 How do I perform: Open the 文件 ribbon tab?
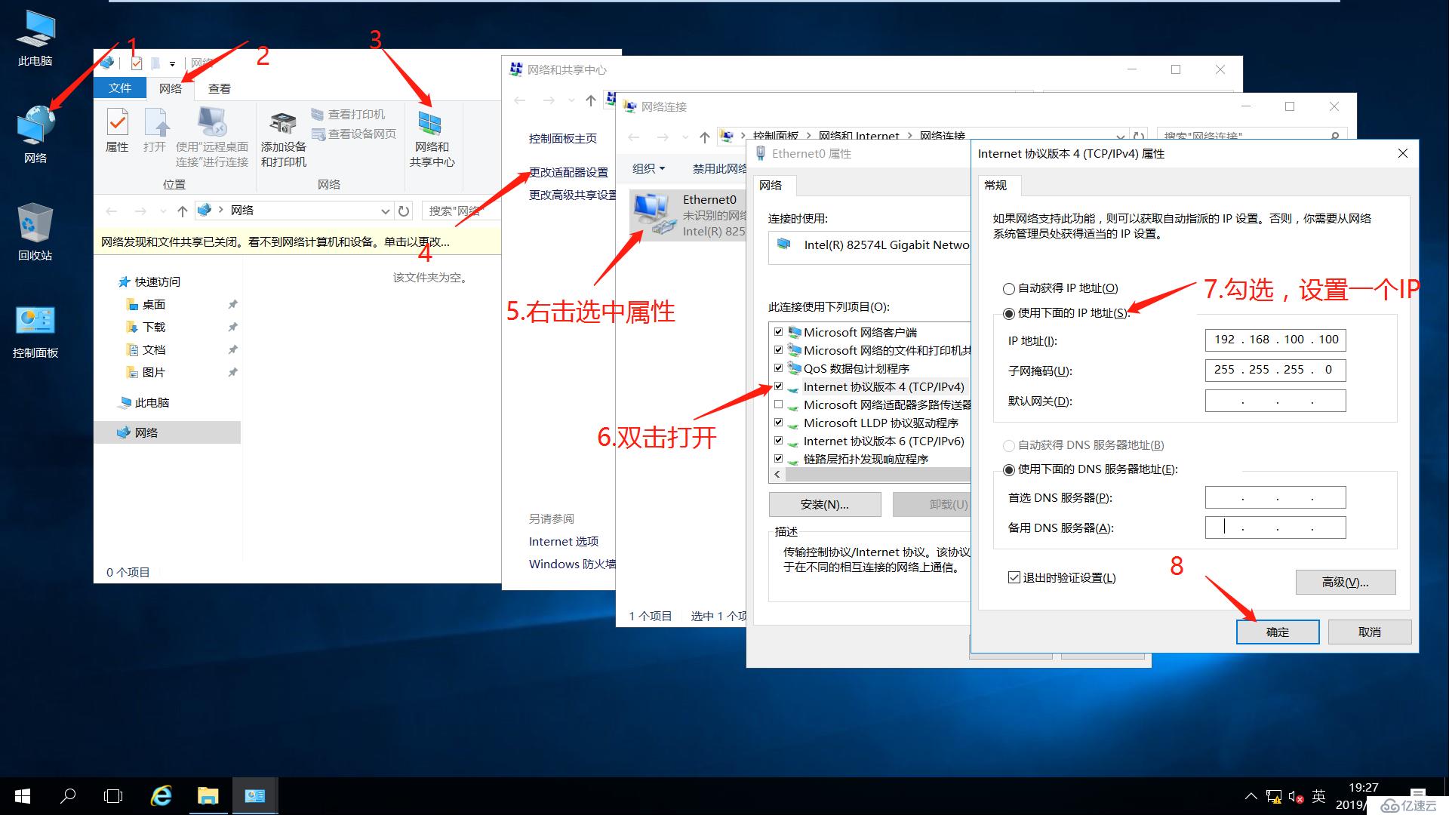(x=120, y=88)
